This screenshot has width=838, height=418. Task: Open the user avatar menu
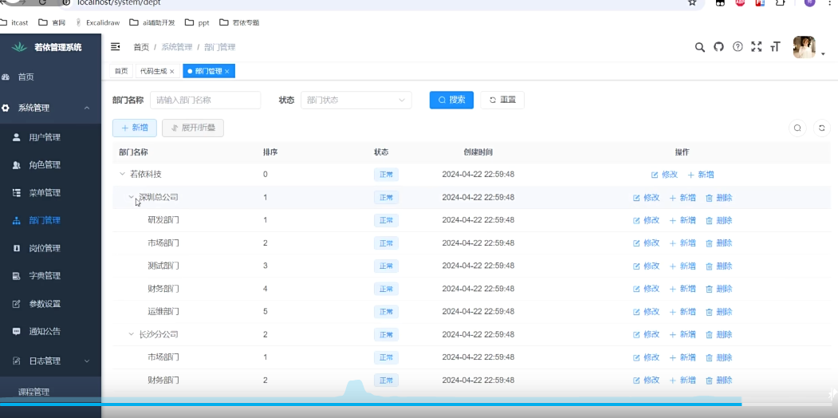(804, 47)
